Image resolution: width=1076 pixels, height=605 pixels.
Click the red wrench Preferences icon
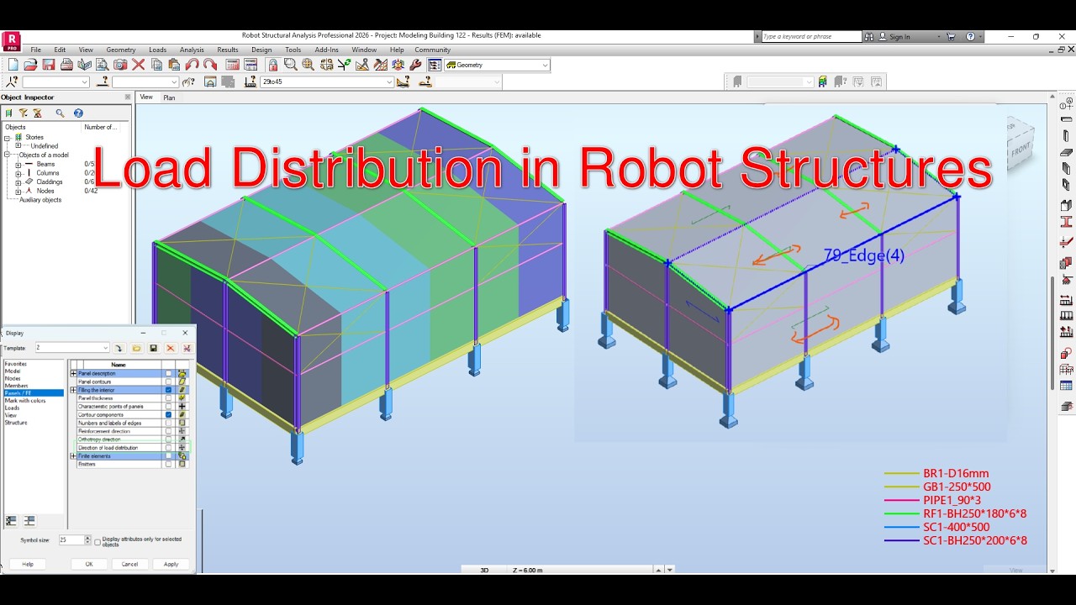pyautogui.click(x=414, y=65)
